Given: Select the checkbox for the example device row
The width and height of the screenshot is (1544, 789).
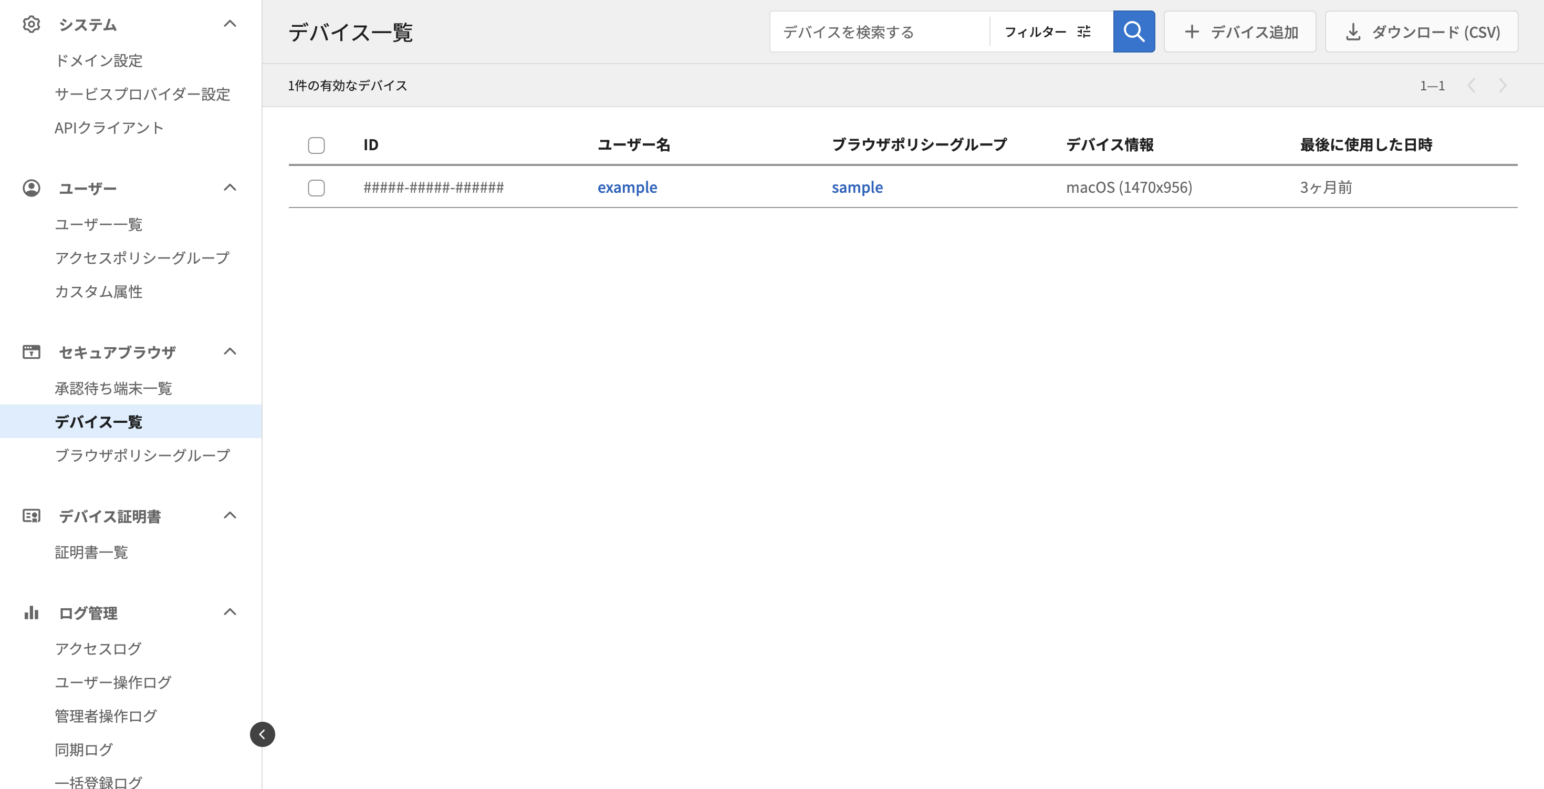Looking at the screenshot, I should (x=317, y=188).
